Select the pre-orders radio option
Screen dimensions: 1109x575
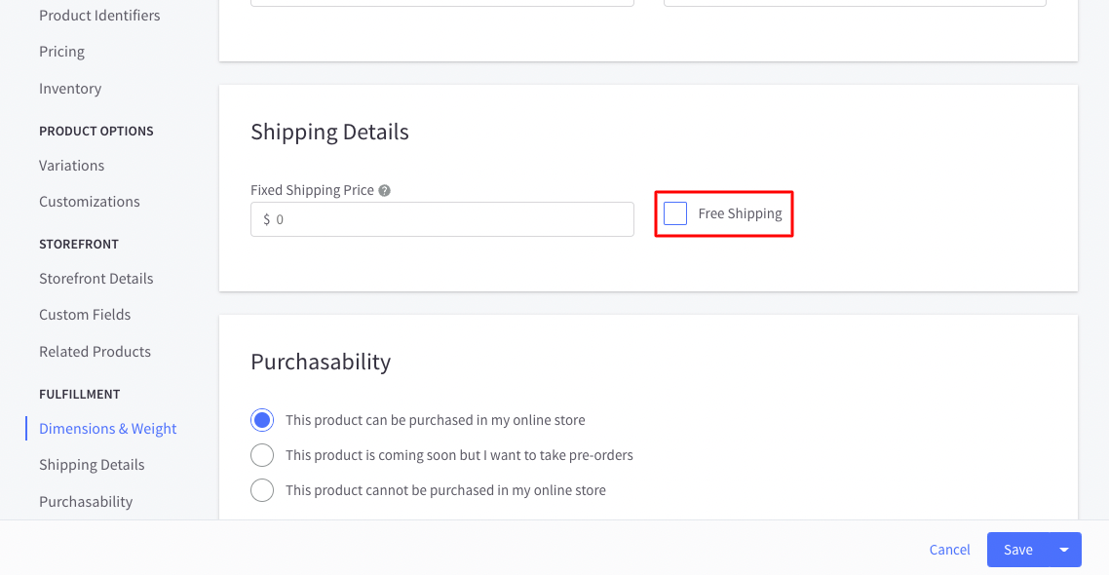(262, 455)
